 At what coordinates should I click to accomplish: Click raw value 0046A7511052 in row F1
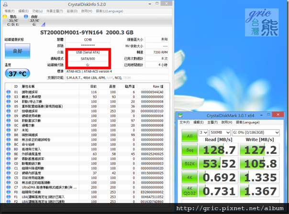[x=152, y=197]
